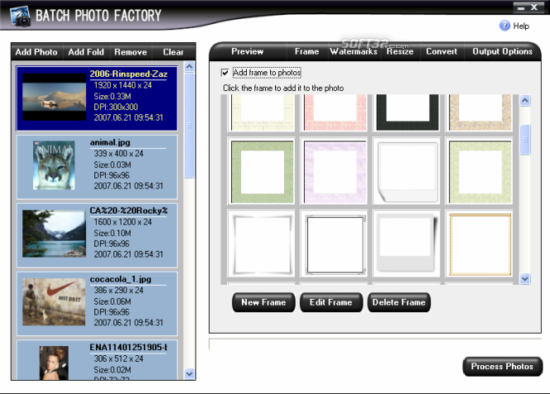Select the lavender purple frame thumbnail
Image resolution: width=550 pixels, height=394 pixels.
335,172
